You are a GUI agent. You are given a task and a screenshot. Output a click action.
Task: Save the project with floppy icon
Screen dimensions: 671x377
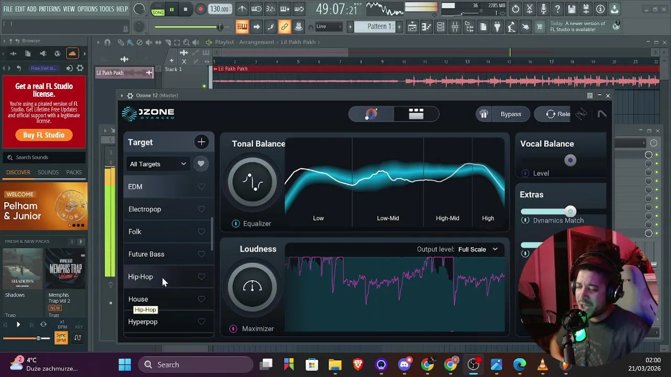pyautogui.click(x=572, y=9)
